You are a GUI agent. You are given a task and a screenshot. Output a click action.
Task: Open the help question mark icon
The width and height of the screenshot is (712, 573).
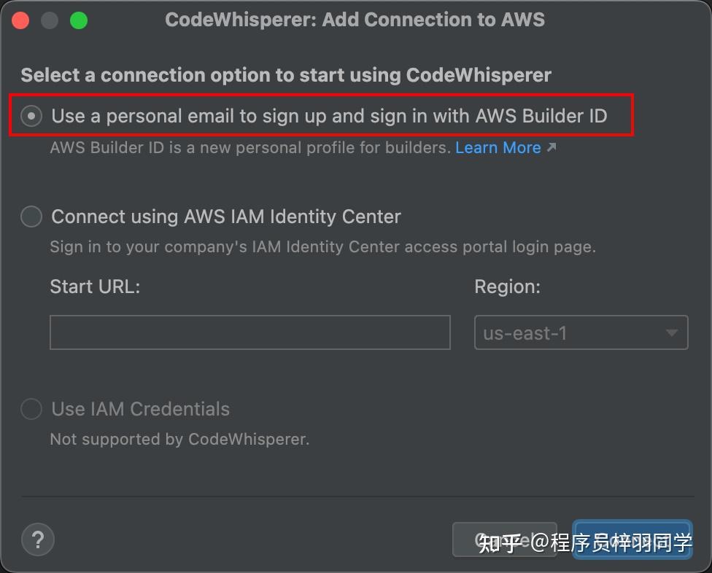point(37,539)
